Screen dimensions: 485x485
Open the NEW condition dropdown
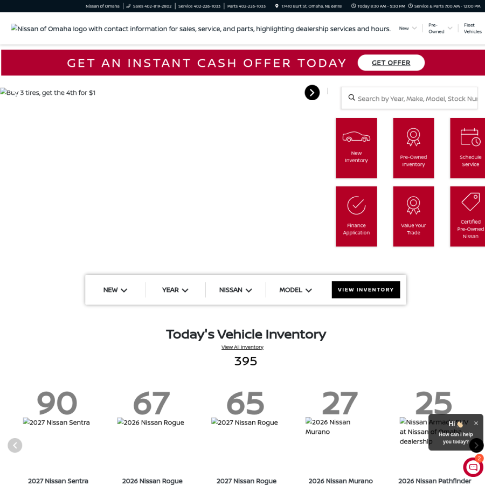115,290
